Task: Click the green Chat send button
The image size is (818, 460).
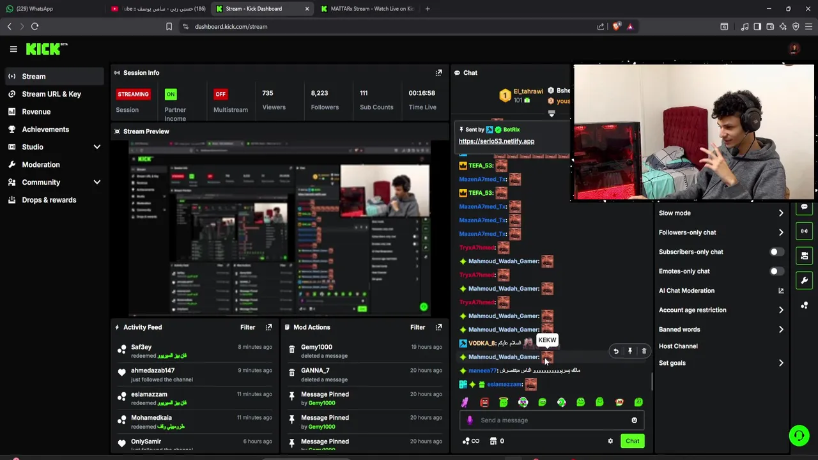Action: pyautogui.click(x=632, y=441)
